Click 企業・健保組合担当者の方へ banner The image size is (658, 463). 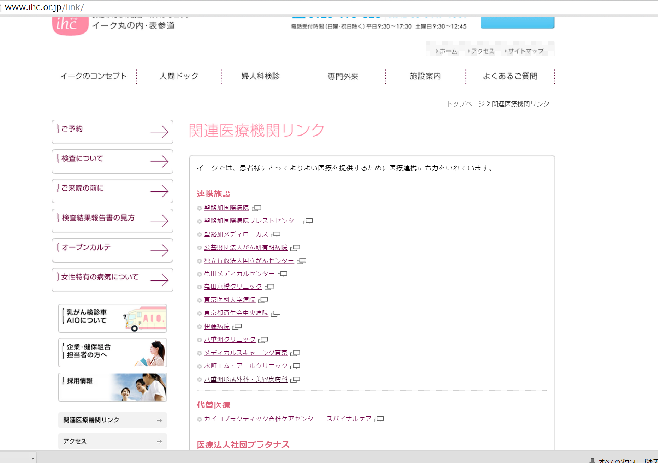point(113,353)
